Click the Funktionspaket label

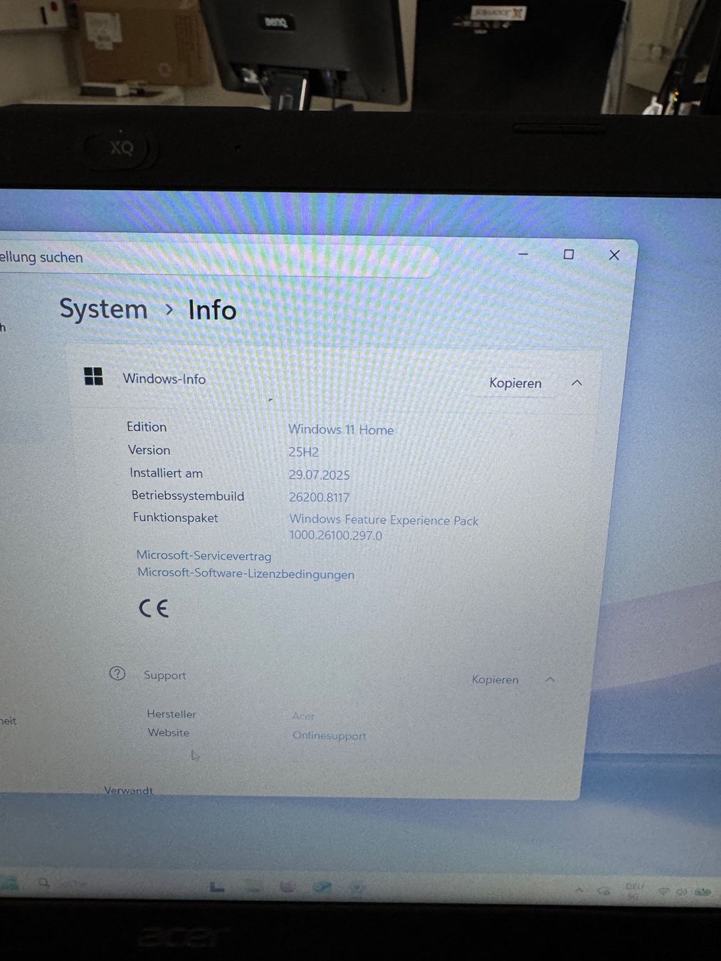click(x=175, y=518)
